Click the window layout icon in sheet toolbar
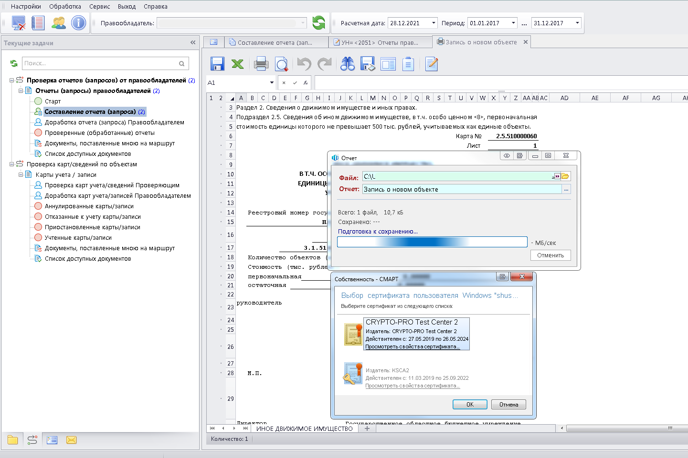This screenshot has width=688, height=458. (x=388, y=64)
